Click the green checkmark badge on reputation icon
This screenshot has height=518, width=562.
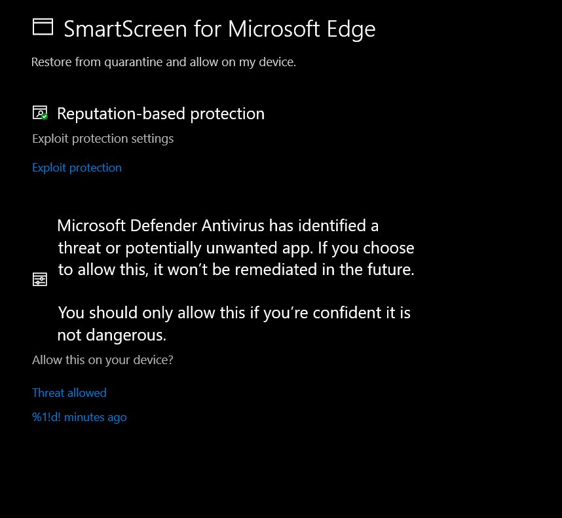45,117
